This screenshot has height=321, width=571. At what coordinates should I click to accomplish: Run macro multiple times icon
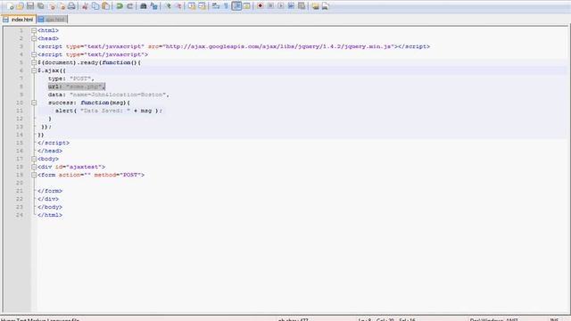[x=291, y=6]
